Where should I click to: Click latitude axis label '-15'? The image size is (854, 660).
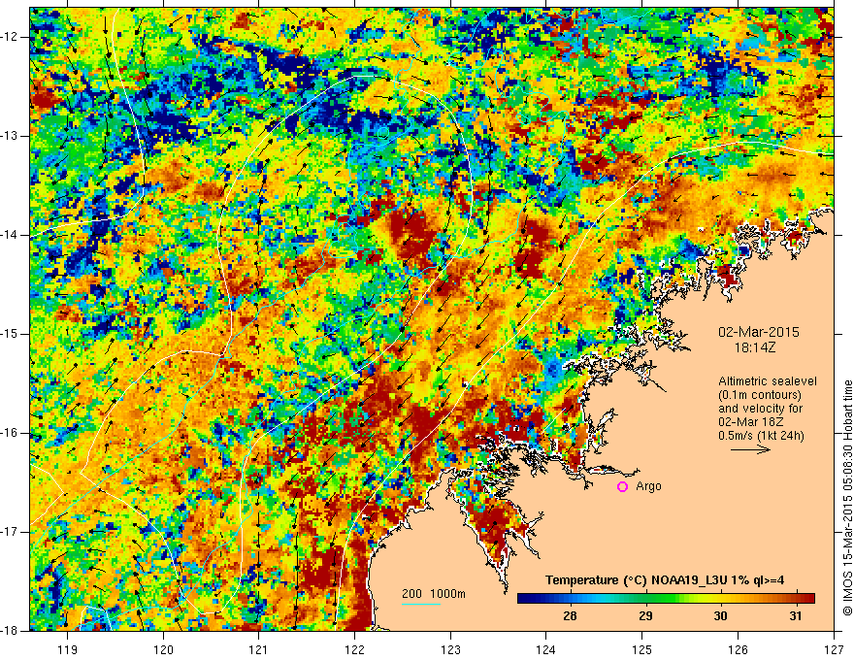11,334
